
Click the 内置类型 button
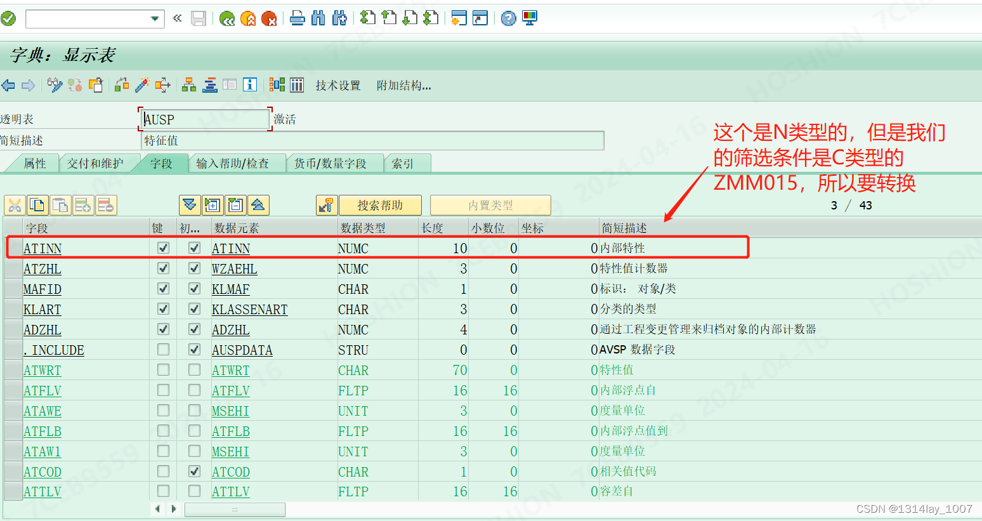[x=490, y=205]
